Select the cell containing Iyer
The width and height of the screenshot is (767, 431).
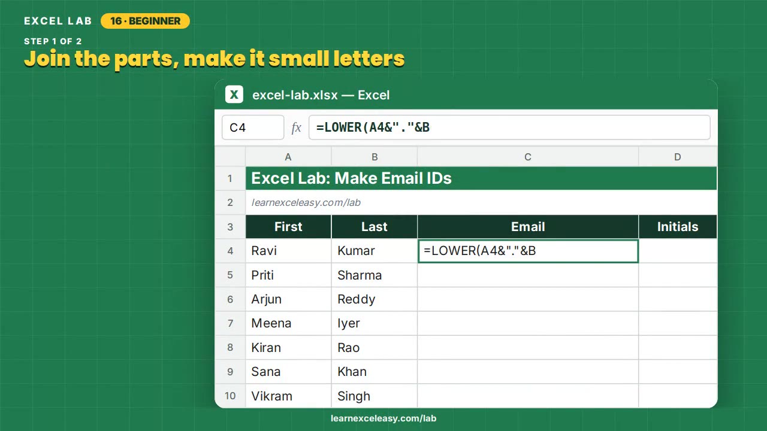(x=375, y=323)
